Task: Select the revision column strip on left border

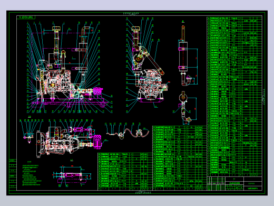Action: click(13, 174)
